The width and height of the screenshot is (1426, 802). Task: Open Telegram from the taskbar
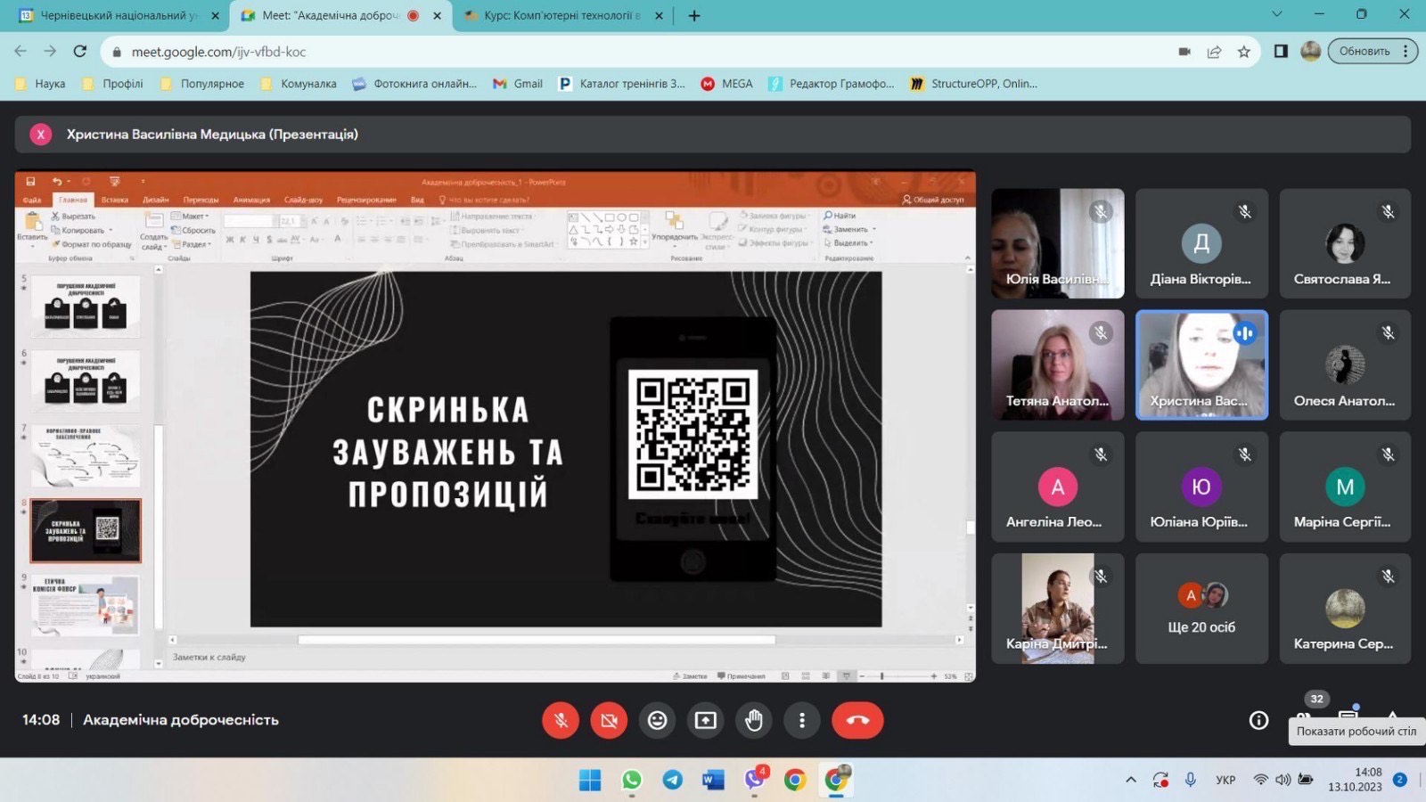[673, 781]
